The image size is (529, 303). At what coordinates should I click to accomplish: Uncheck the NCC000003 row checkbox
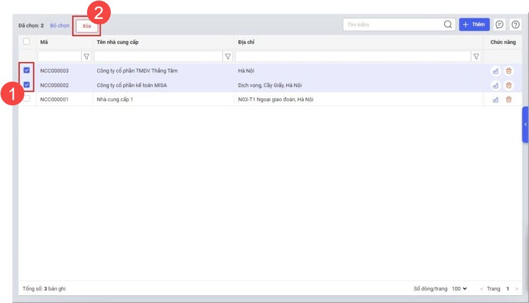point(27,70)
